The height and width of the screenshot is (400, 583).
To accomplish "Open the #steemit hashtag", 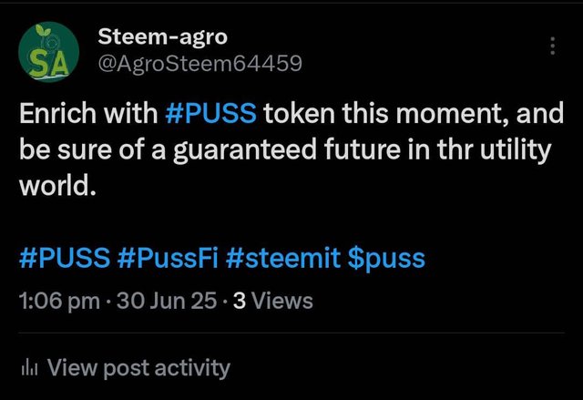I will pyautogui.click(x=283, y=259).
